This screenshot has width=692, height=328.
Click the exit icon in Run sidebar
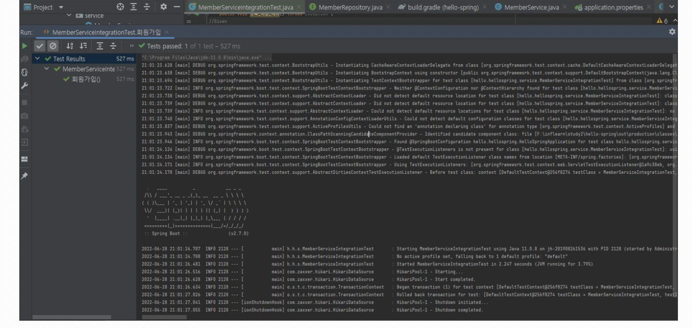tap(26, 142)
